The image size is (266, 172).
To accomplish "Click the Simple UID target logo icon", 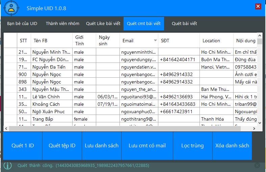I will point(11,8).
